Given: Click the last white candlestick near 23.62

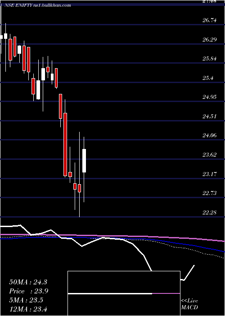Looking at the screenshot, I should pyautogui.click(x=84, y=161).
